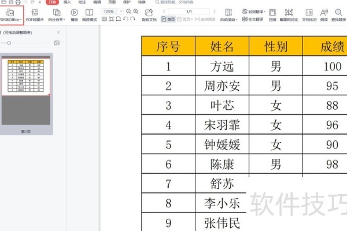The image size is (347, 231).
Task: Click the fit width icon
Action: (x=119, y=19)
